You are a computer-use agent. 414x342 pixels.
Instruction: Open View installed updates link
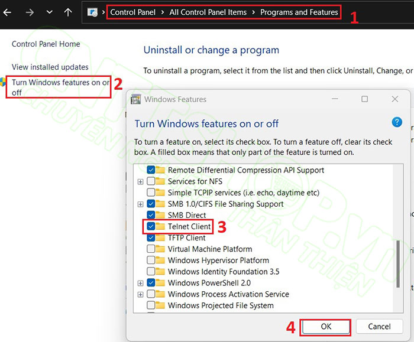coord(50,67)
